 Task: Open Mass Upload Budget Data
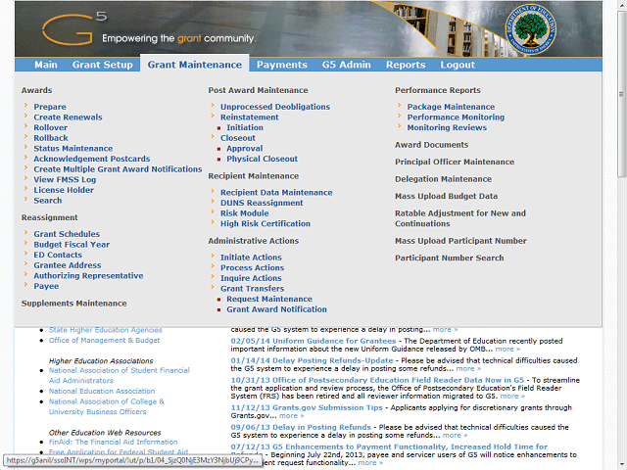click(447, 196)
